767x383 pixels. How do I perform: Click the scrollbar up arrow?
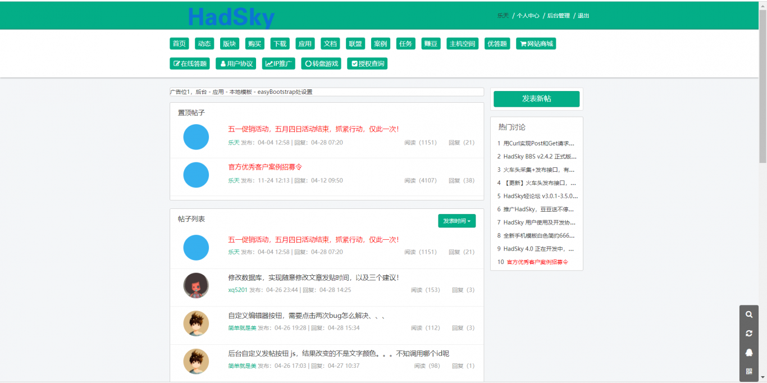pos(763,4)
